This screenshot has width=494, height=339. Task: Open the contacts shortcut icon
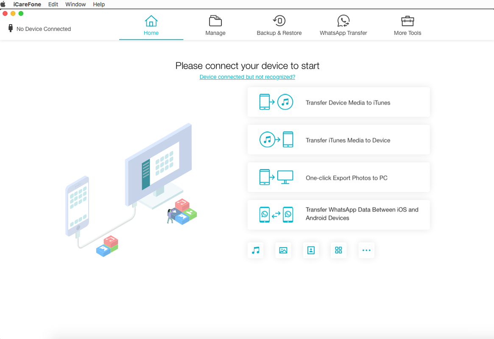coord(311,250)
